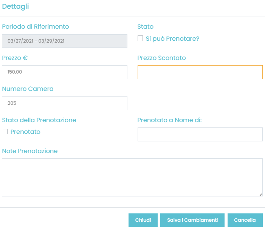
Task: Focus the Prezzo € input showing 150,00
Action: tap(65, 72)
